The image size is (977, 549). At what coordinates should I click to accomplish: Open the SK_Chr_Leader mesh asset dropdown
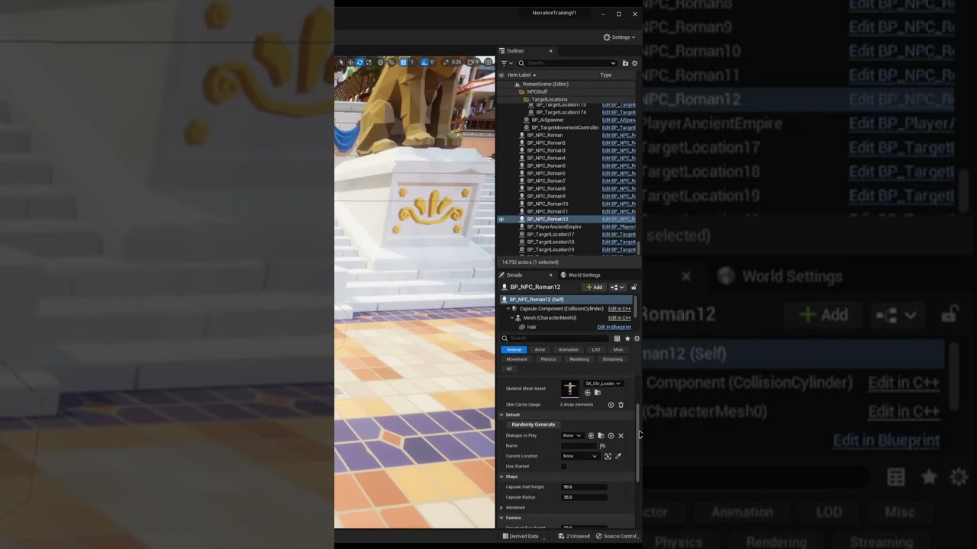point(603,384)
